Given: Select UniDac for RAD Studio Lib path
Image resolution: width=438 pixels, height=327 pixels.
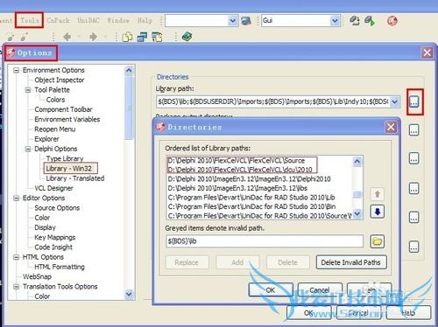Looking at the screenshot, I should [251, 198].
